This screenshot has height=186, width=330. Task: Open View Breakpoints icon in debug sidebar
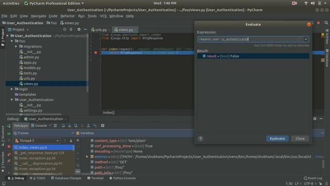click(9, 154)
